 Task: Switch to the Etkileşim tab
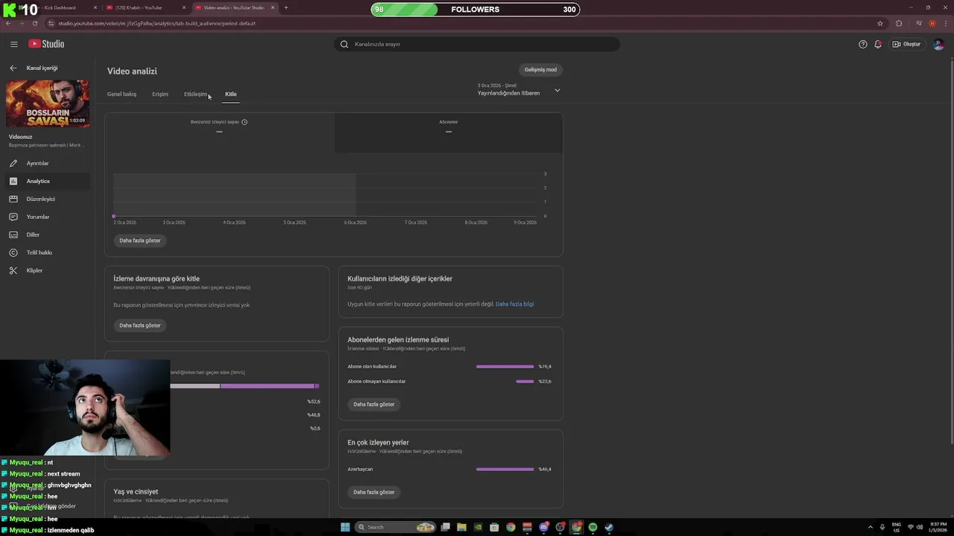pyautogui.click(x=195, y=95)
